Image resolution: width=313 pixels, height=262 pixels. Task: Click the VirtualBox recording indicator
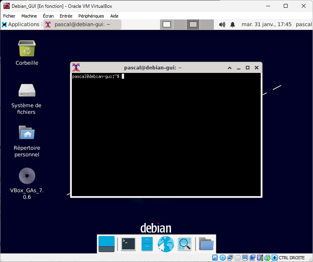253,258
